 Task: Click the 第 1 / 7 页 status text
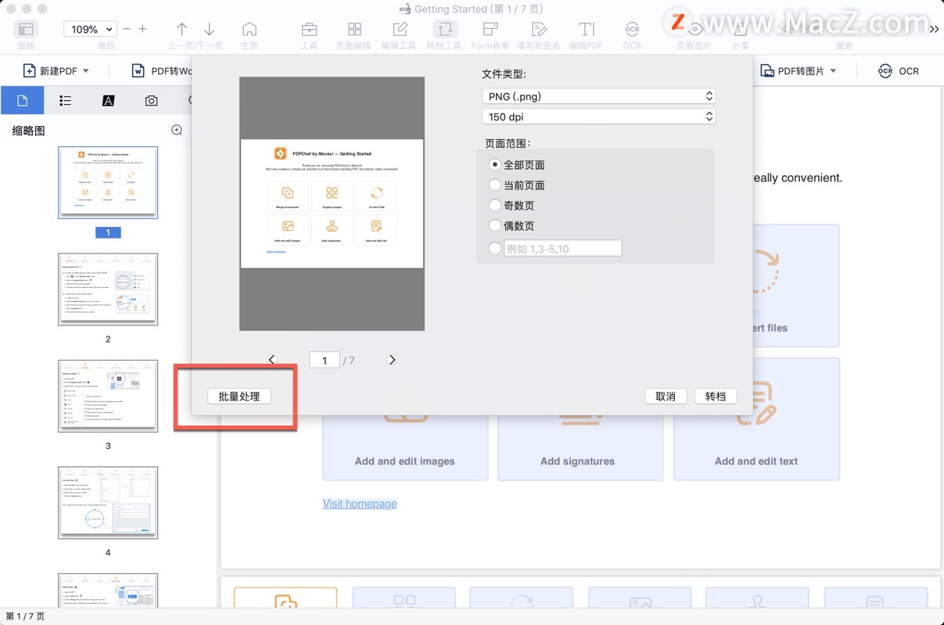tap(25, 616)
